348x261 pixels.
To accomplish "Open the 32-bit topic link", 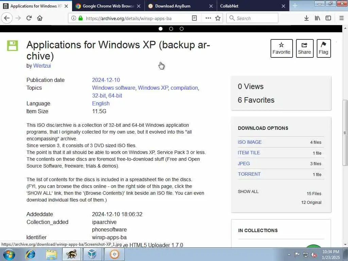I will pyautogui.click(x=99, y=95).
